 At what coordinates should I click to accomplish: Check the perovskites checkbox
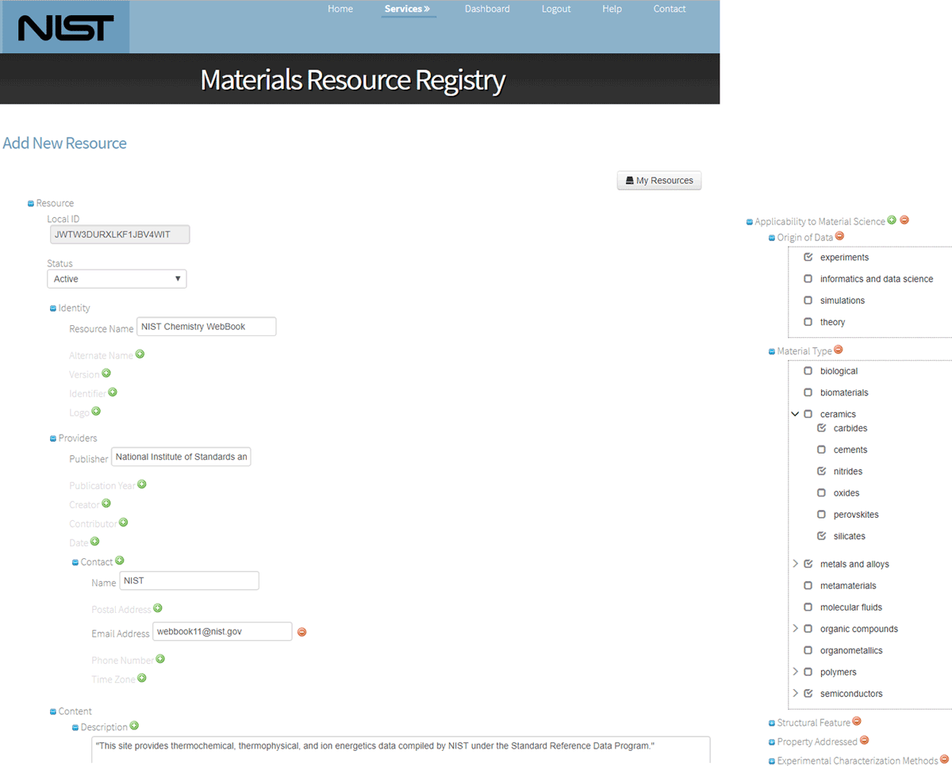click(x=822, y=515)
